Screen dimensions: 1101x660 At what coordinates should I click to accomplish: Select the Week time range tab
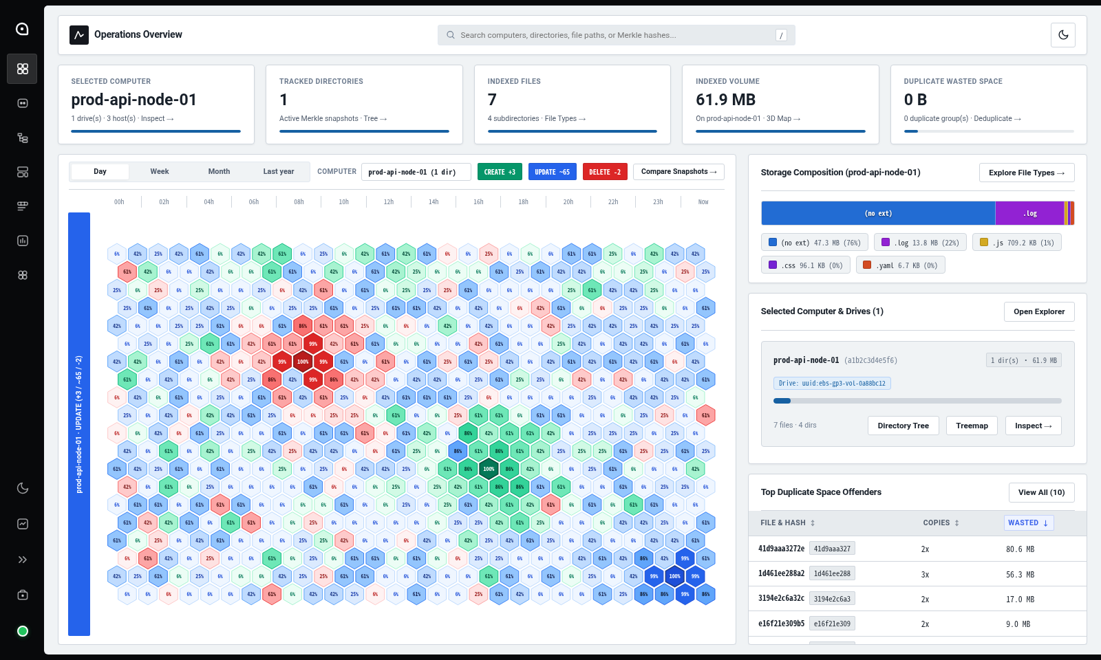pyautogui.click(x=160, y=171)
